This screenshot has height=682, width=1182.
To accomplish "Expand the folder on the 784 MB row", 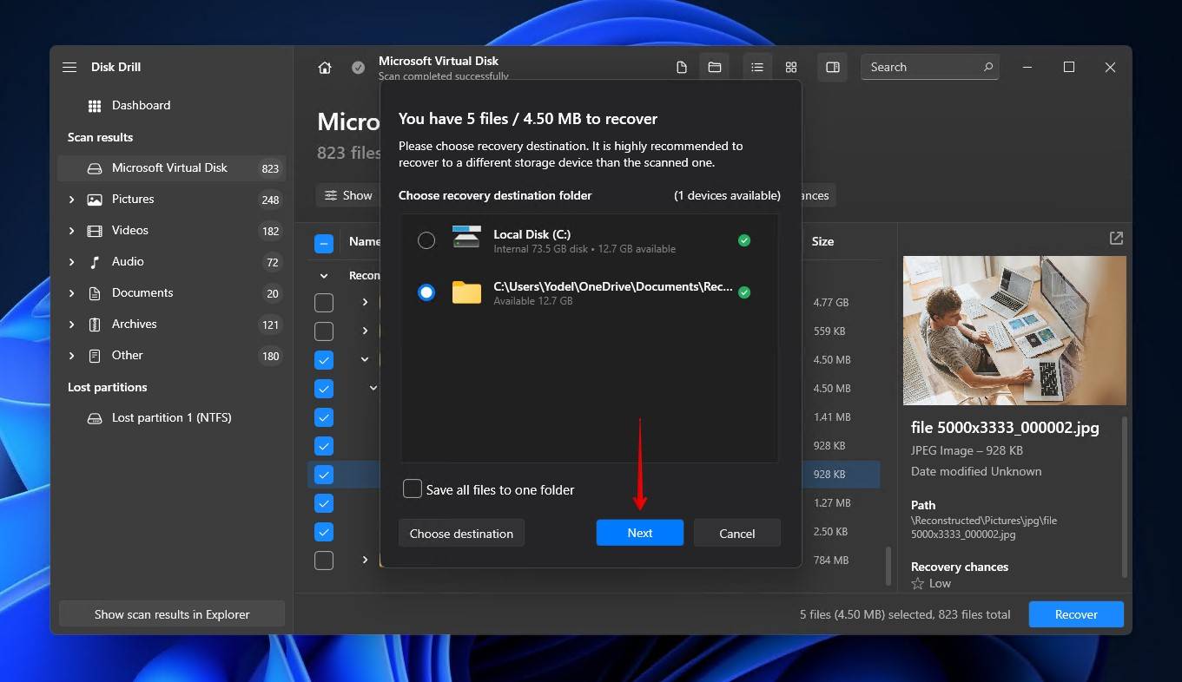I will 365,561.
